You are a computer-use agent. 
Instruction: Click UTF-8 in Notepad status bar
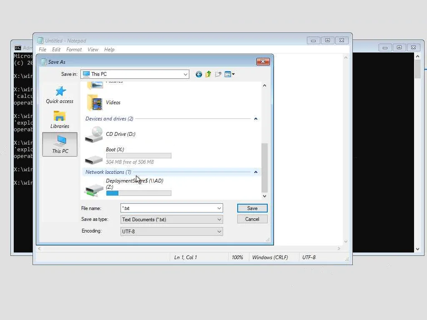(x=309, y=257)
